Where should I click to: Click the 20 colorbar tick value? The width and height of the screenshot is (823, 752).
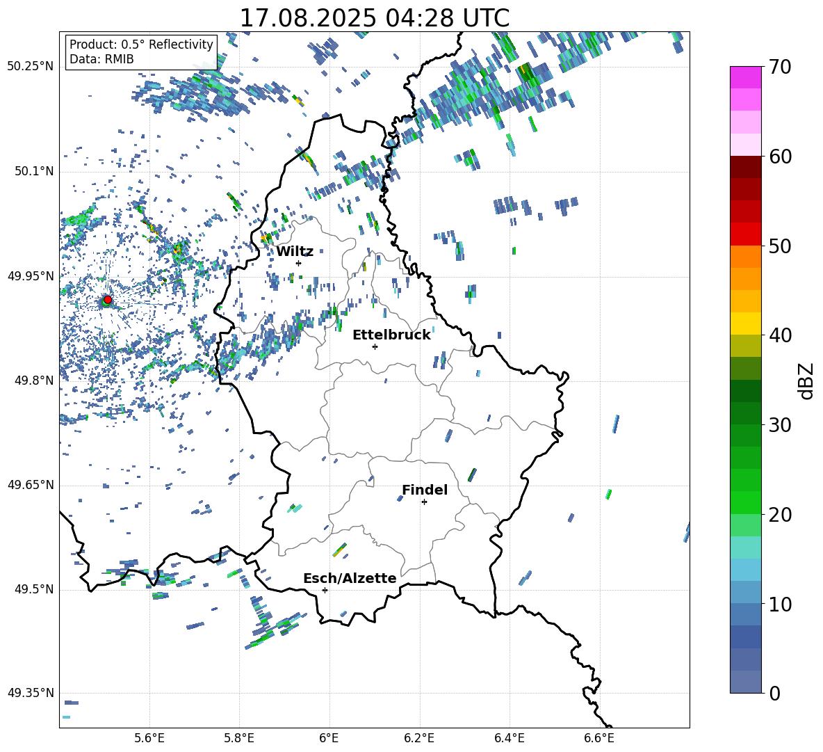[x=780, y=514]
